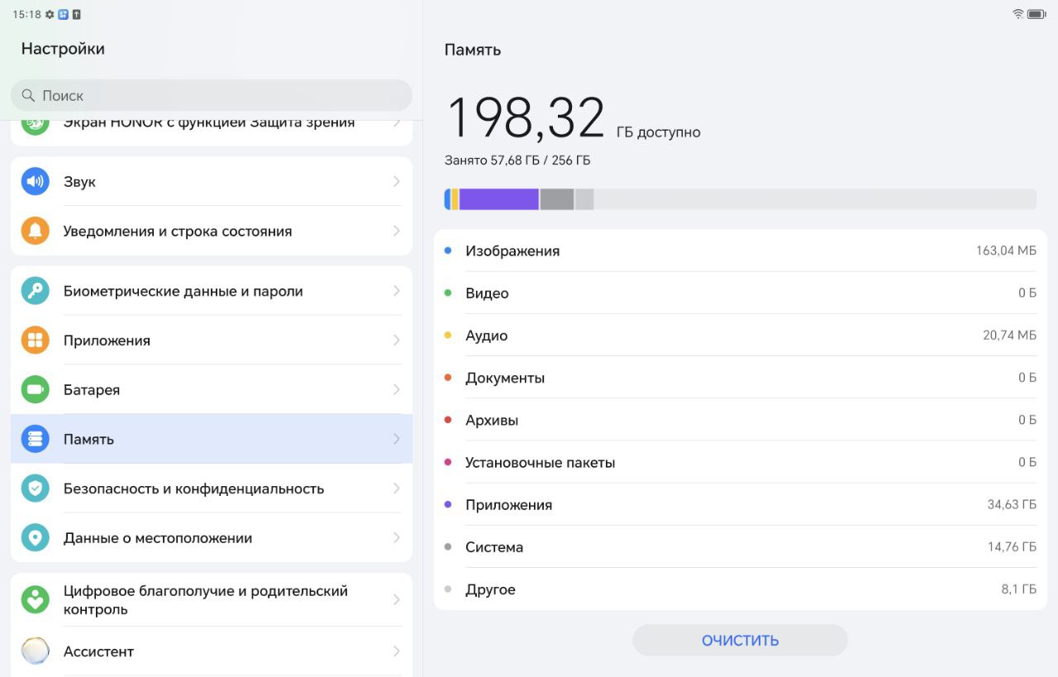Select the biometrics key icon

tap(35, 291)
